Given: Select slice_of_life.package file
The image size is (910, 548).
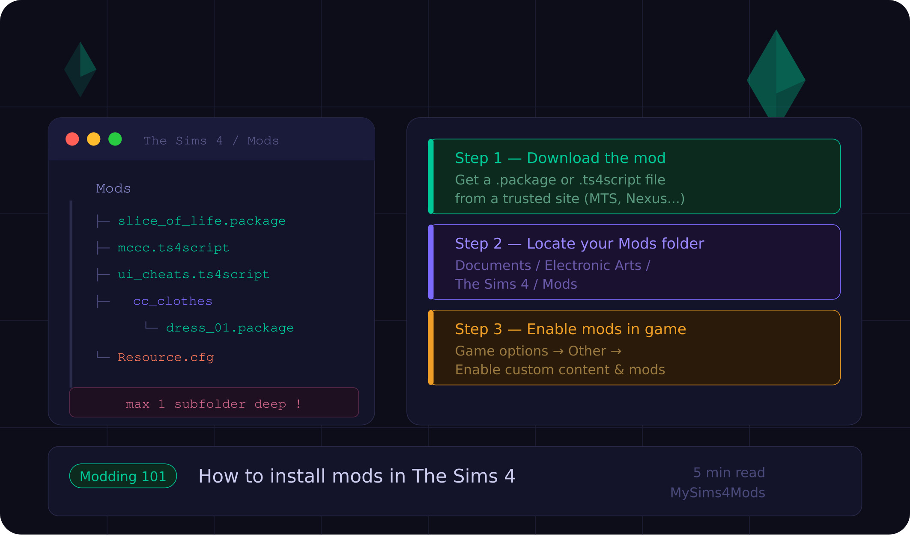Looking at the screenshot, I should click(202, 221).
